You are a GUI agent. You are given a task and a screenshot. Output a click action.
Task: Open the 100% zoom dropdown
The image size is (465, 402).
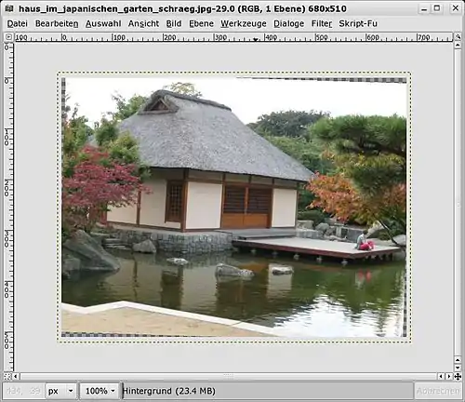100,391
